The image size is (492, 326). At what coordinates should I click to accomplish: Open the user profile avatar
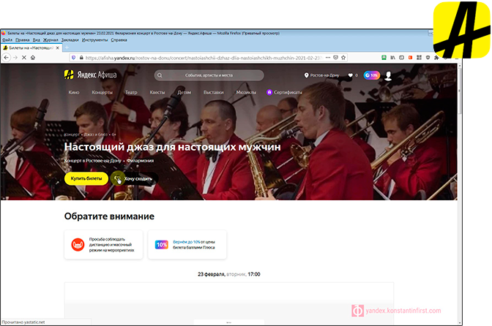pos(389,75)
